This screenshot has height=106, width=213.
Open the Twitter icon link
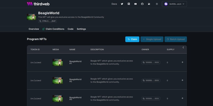click(122, 4)
